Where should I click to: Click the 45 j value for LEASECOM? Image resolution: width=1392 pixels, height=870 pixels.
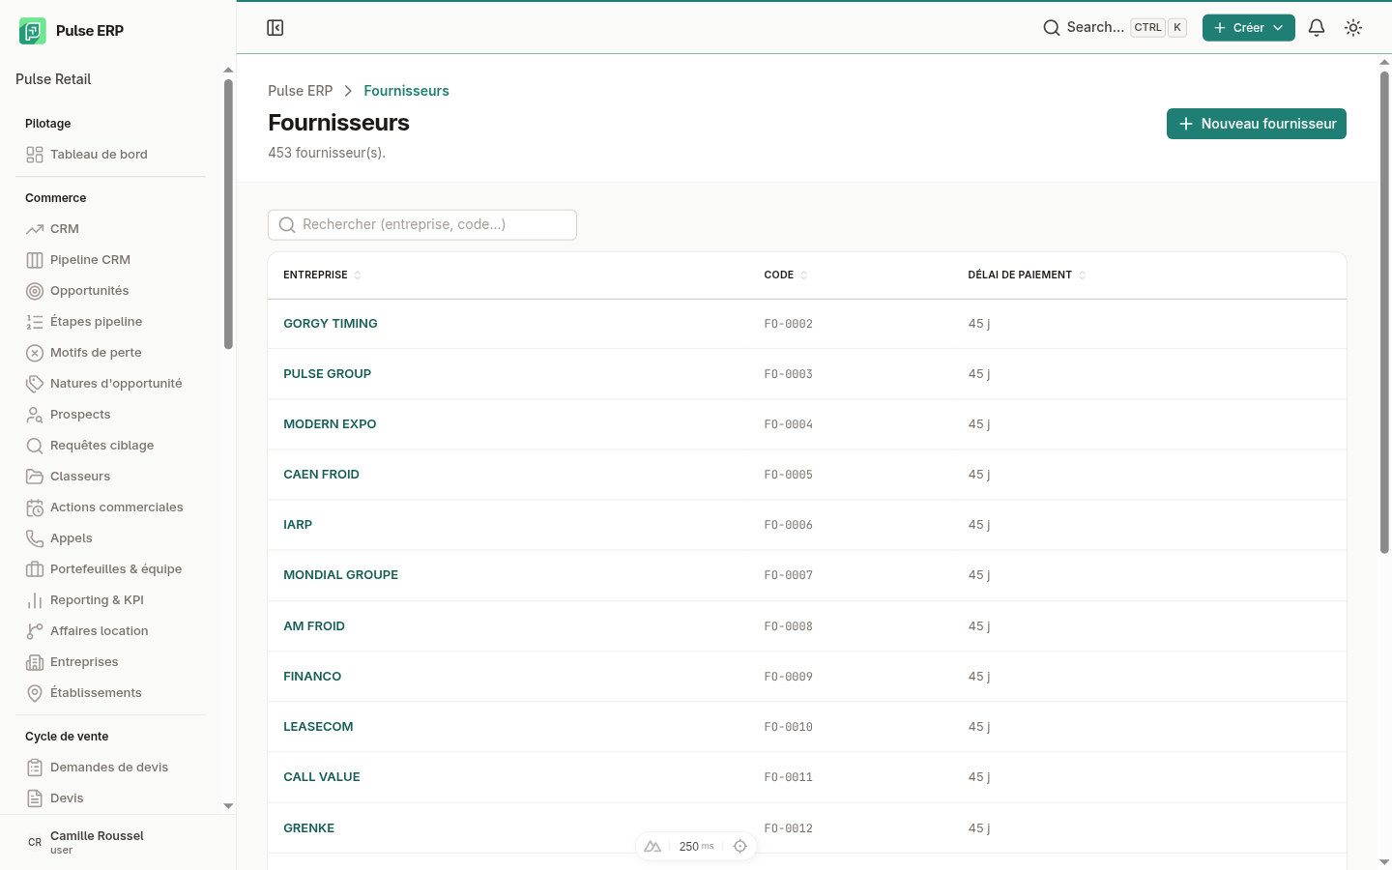point(979,727)
